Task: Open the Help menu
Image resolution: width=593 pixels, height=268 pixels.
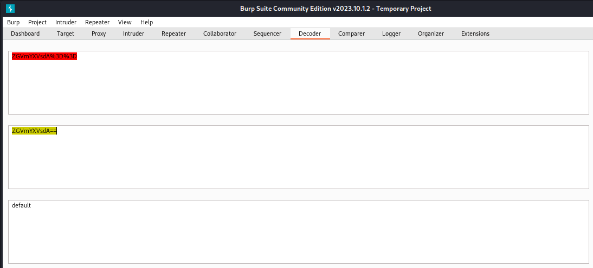Action: point(146,22)
